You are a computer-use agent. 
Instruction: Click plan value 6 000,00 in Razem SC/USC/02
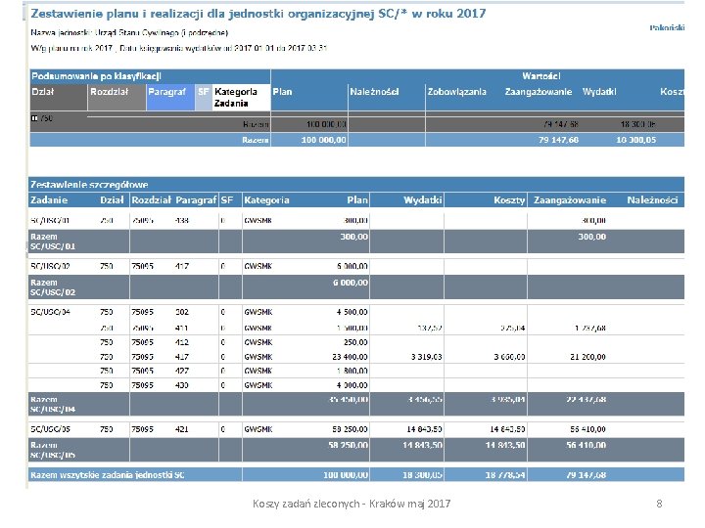click(351, 283)
